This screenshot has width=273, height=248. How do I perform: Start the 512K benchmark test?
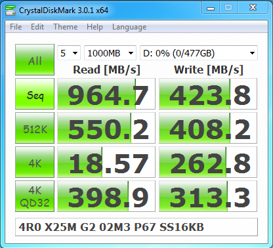[35, 128]
